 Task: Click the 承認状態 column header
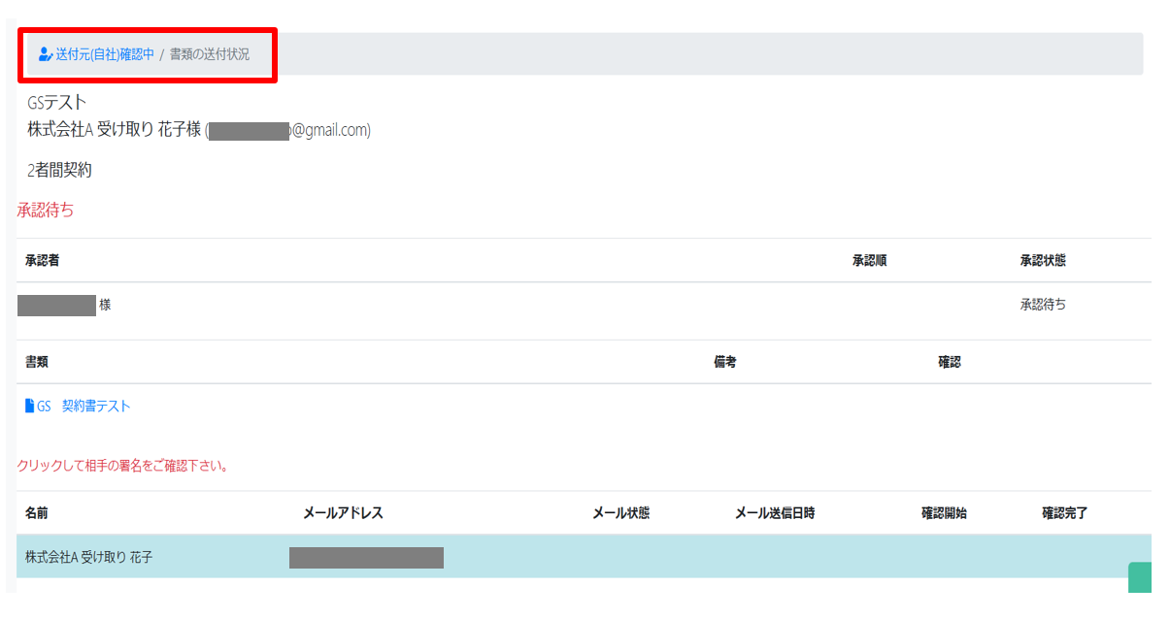1043,261
